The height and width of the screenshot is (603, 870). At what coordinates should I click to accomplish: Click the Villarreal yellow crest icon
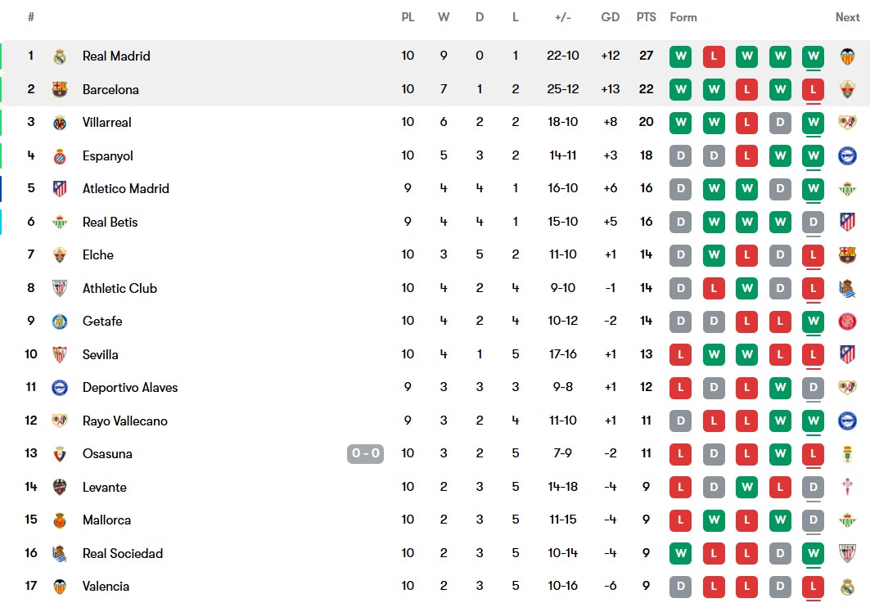coord(60,123)
